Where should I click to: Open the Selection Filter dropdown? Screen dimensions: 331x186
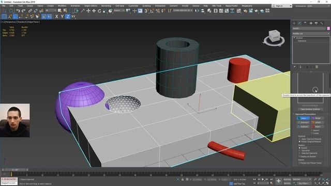pos(51,10)
